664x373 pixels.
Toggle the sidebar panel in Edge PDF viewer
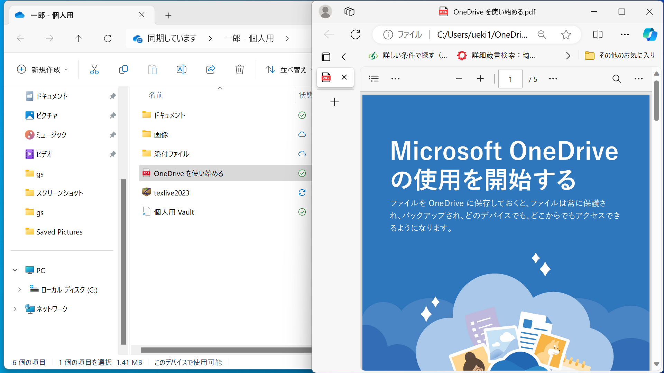pos(373,78)
